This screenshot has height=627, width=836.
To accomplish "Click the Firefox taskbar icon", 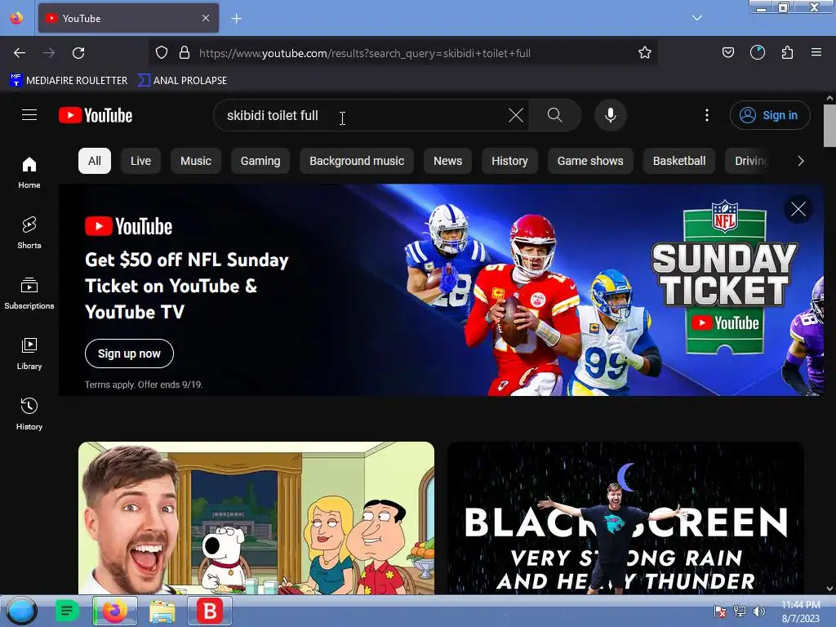I will pos(114,611).
